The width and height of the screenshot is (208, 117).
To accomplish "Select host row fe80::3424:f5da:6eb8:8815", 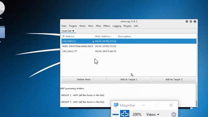I will pyautogui.click(x=129, y=46).
